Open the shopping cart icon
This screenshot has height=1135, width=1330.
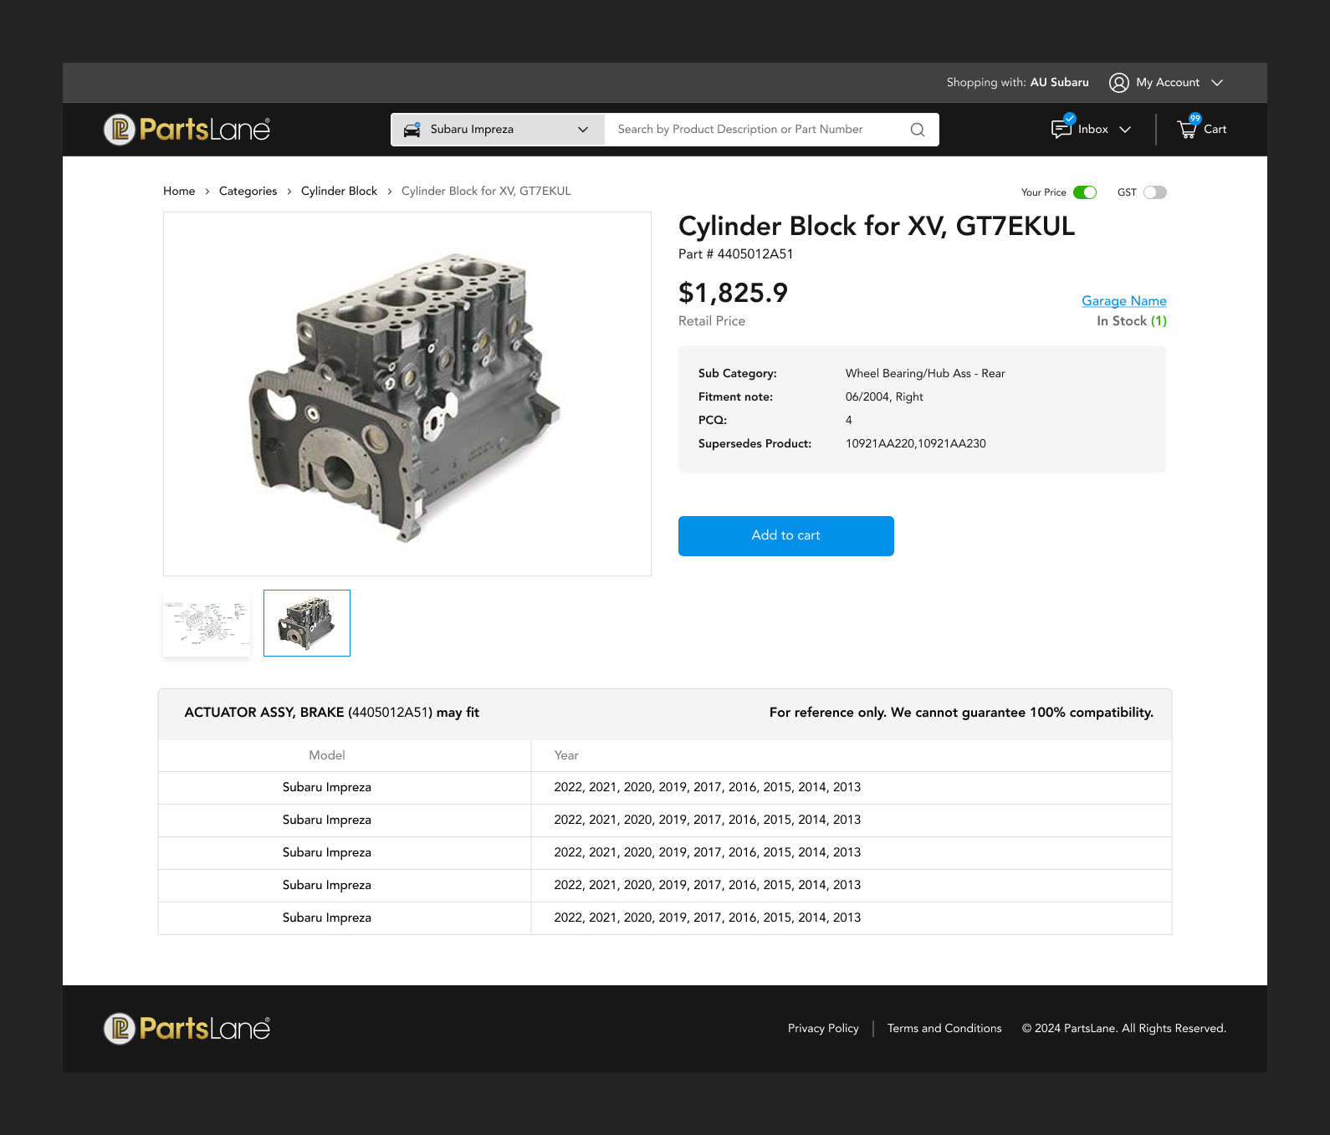point(1187,129)
